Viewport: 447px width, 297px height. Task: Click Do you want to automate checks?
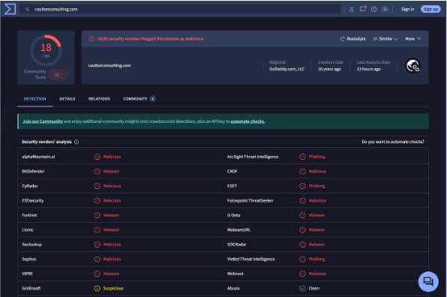(x=393, y=142)
